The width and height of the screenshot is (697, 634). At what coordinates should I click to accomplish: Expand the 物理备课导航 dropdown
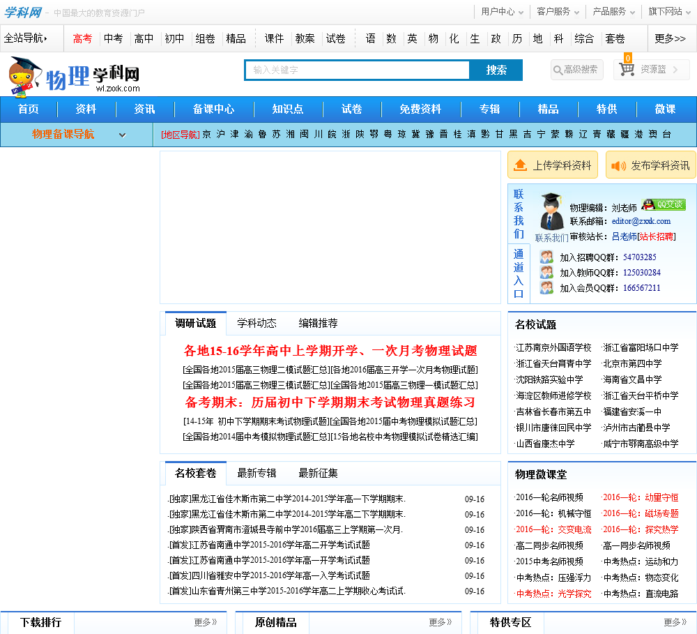(122, 135)
